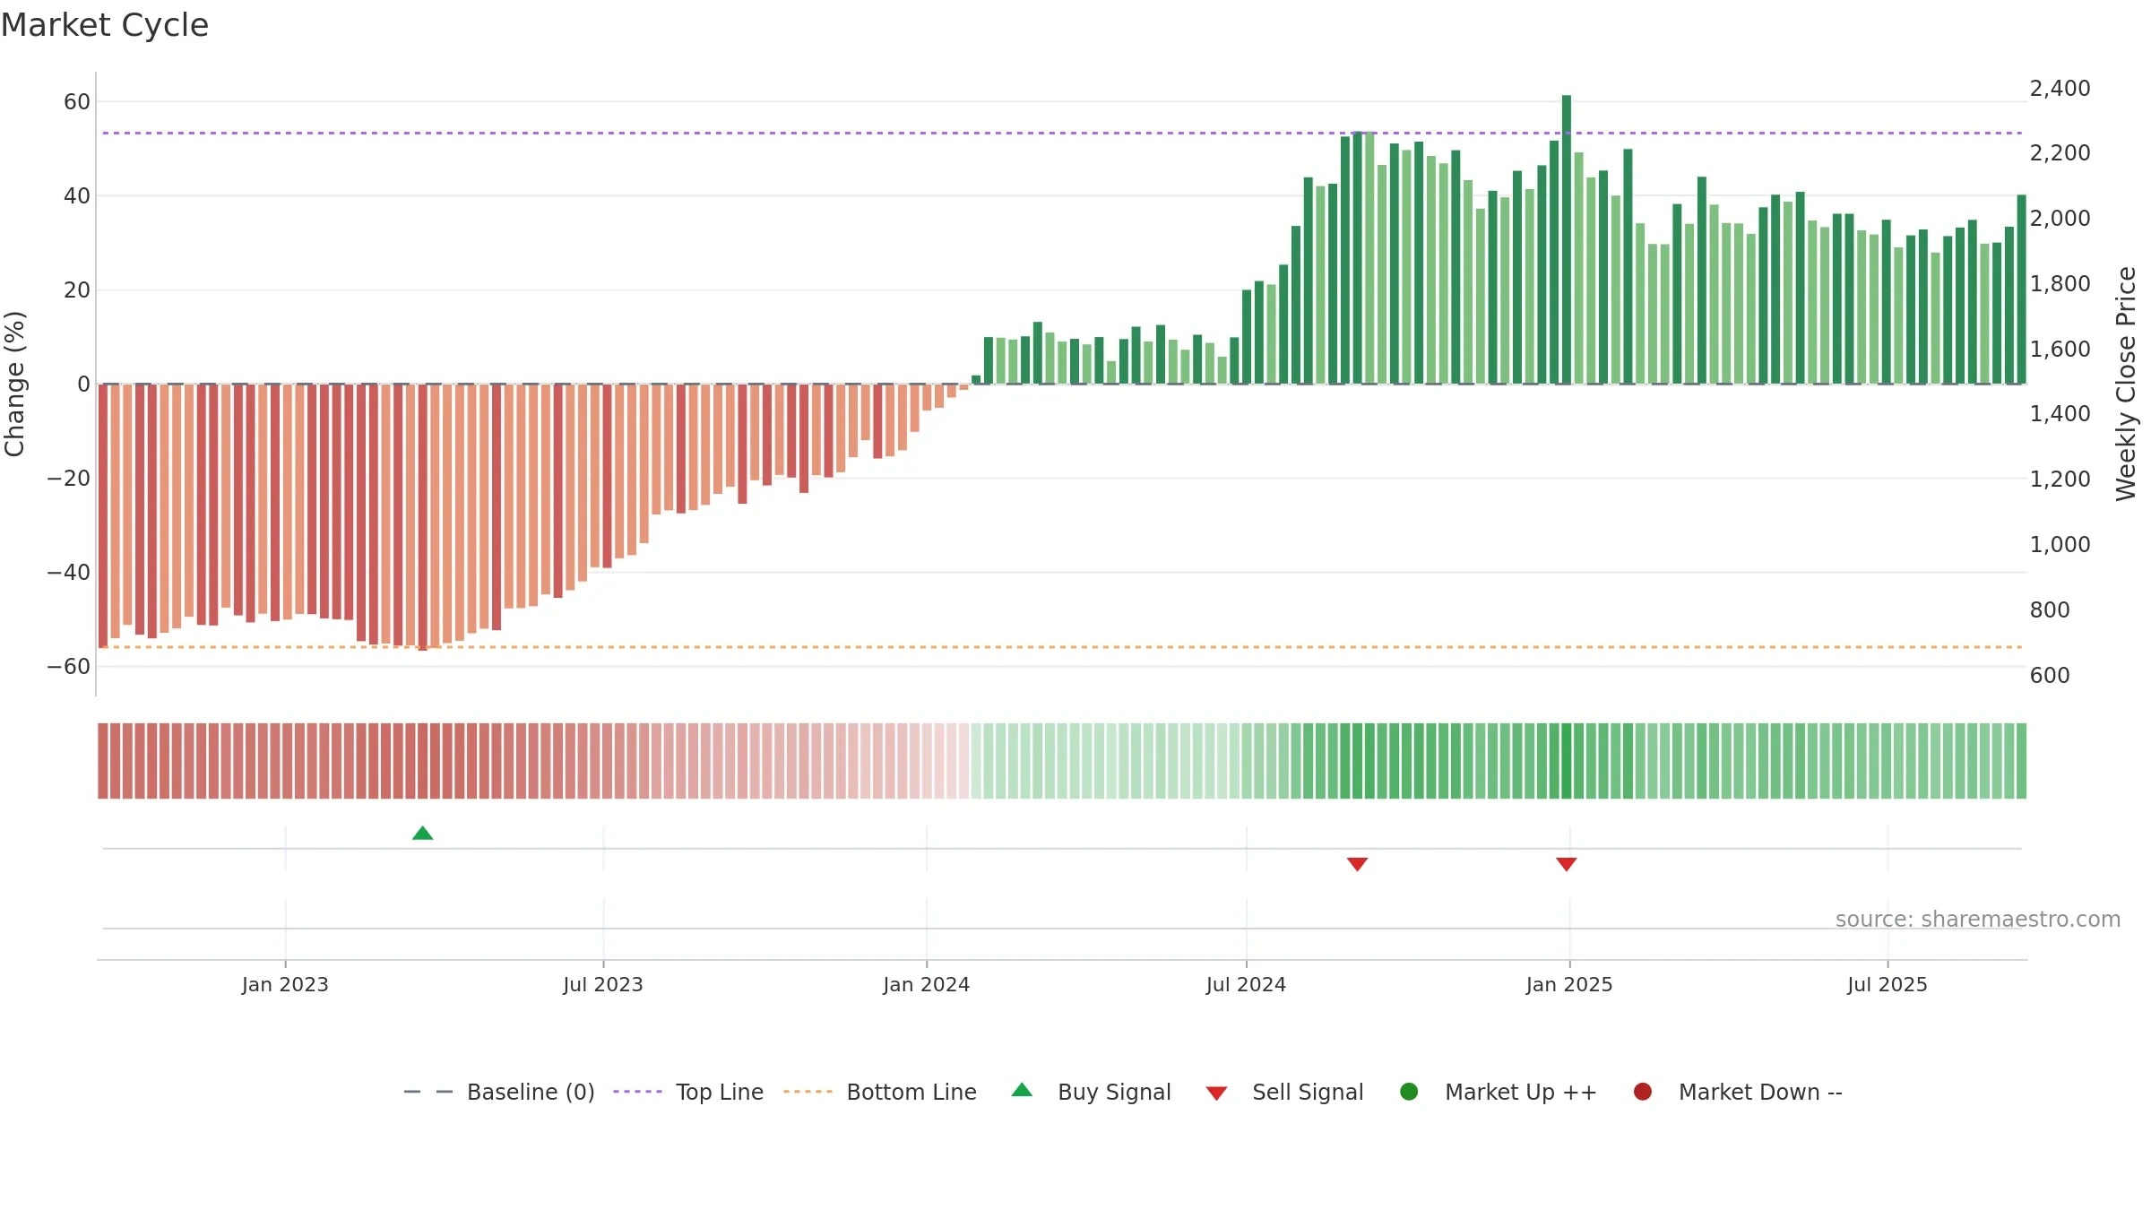Click the Change (%) axis title

[x=15, y=384]
